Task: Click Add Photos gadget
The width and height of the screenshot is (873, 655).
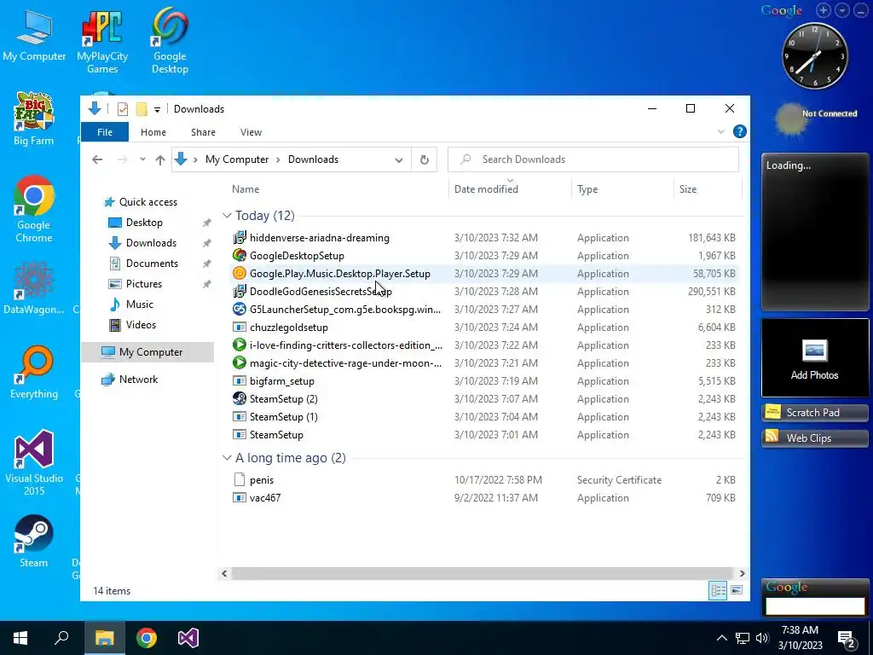Action: [814, 358]
